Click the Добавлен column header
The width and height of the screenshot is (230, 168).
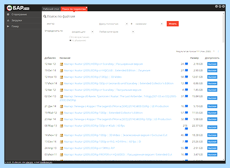click(x=50, y=58)
